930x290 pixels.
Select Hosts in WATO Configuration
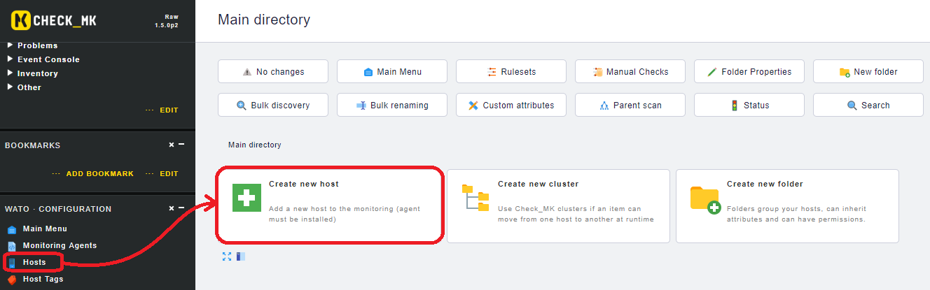point(34,262)
